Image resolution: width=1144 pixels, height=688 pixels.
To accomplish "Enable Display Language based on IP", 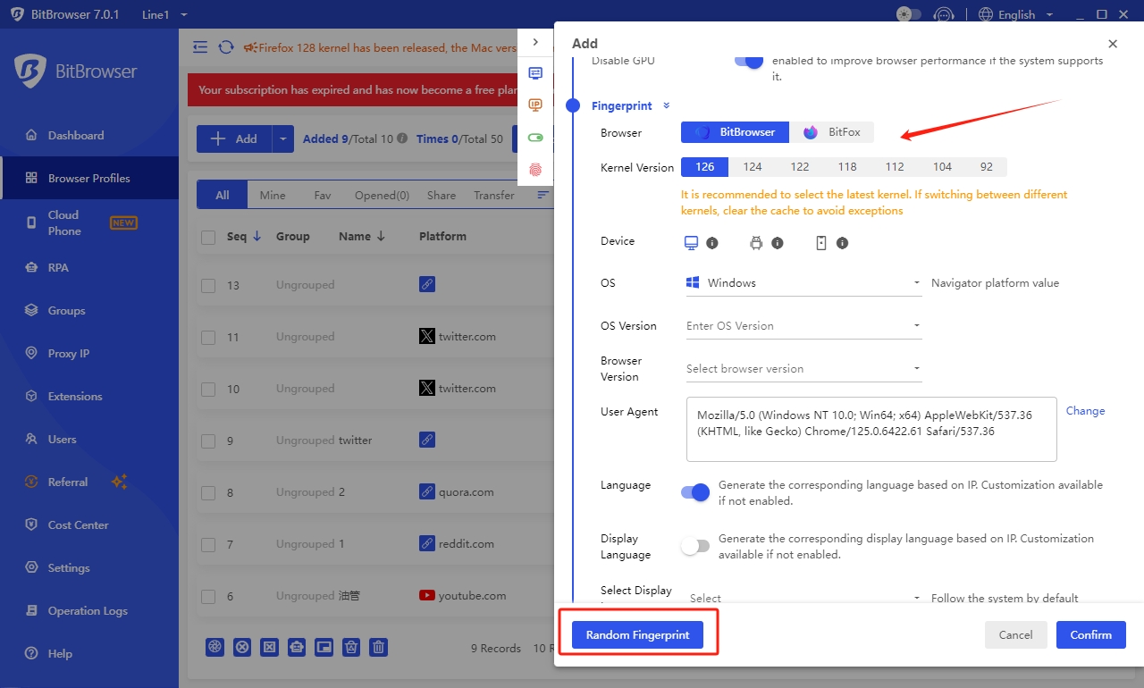I will pyautogui.click(x=695, y=546).
